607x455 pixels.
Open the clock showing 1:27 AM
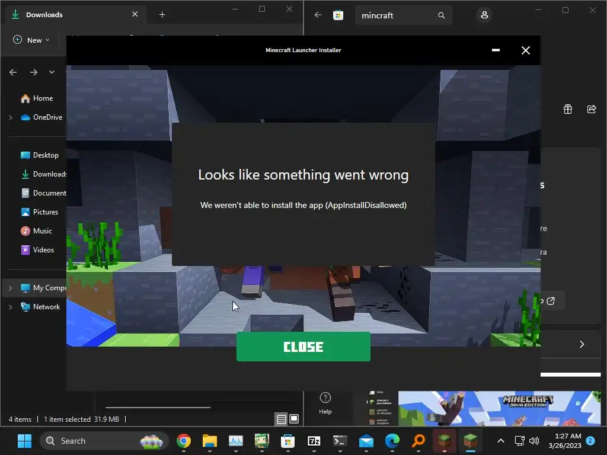(x=565, y=441)
